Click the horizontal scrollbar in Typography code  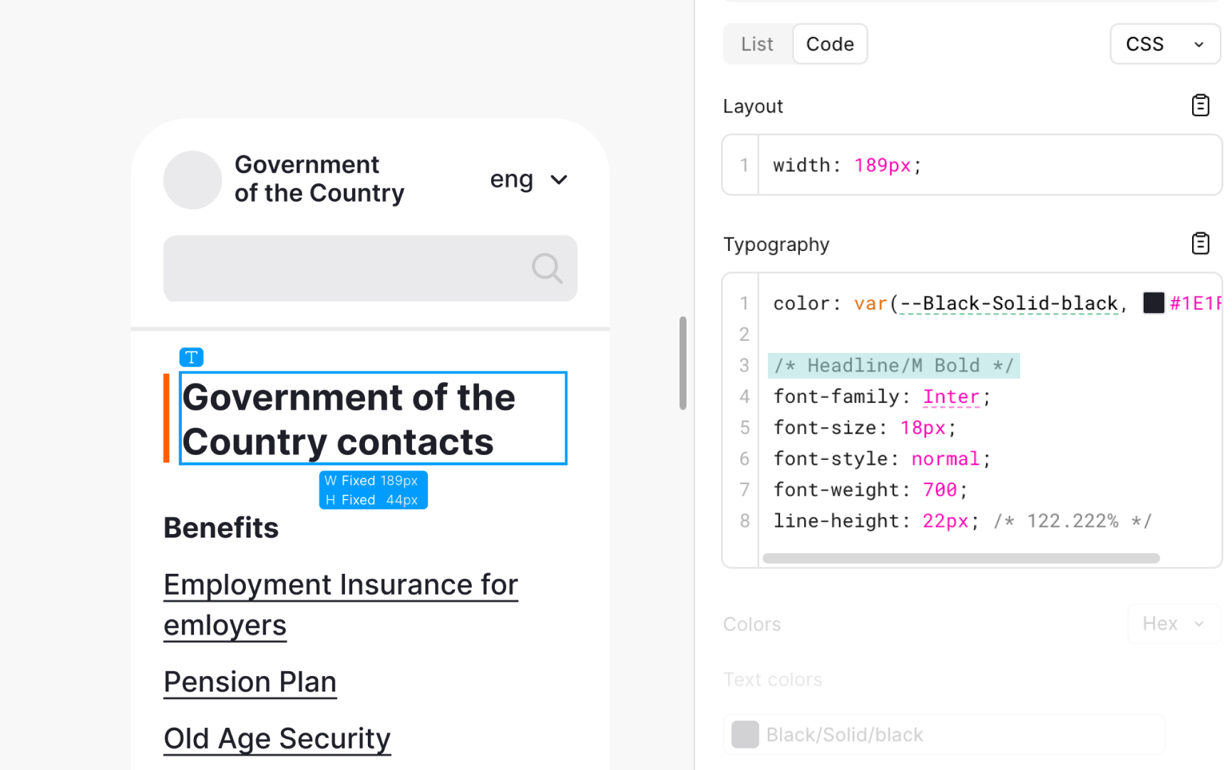coord(960,558)
